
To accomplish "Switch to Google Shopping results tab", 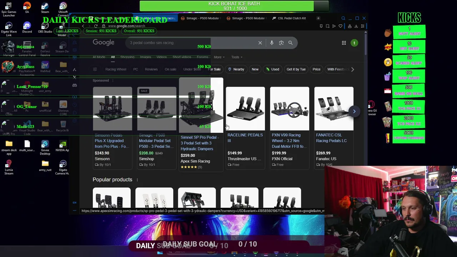I will pyautogui.click(x=127, y=57).
